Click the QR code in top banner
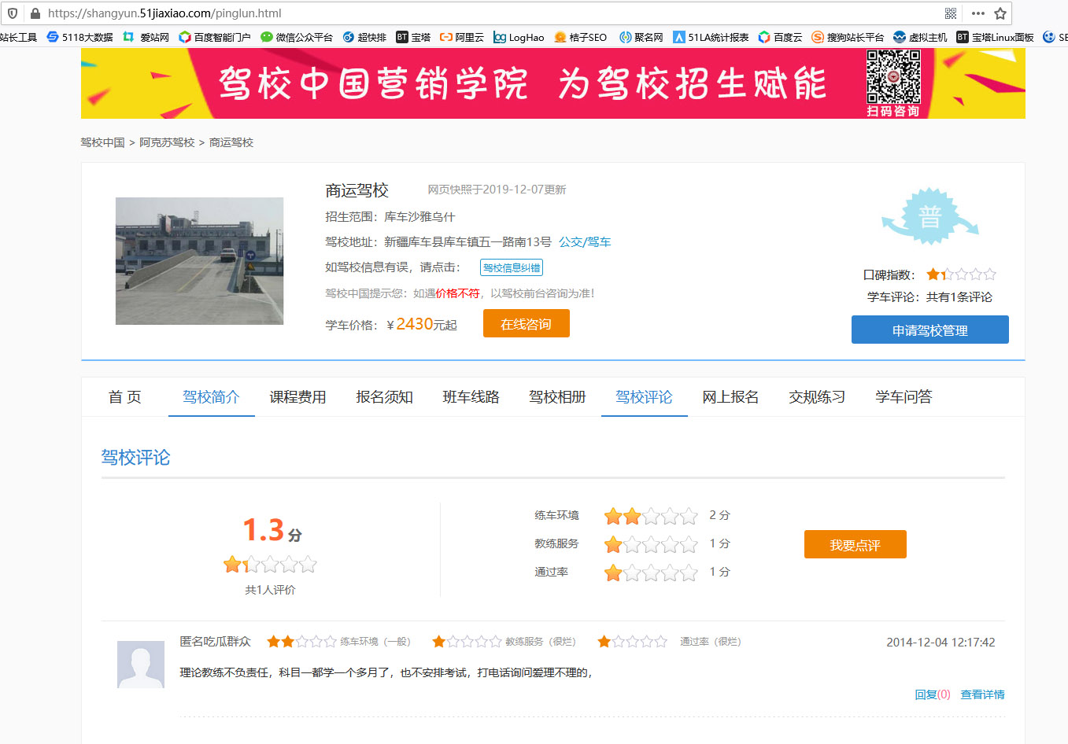 [893, 77]
